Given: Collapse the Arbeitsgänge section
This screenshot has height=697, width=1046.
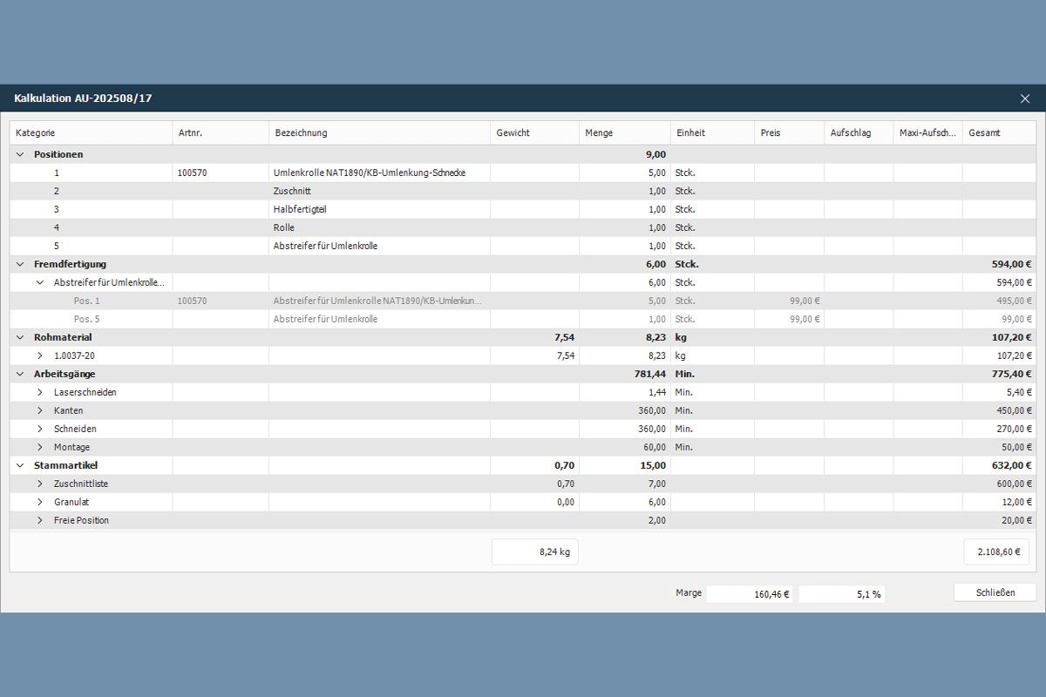Looking at the screenshot, I should coord(20,374).
